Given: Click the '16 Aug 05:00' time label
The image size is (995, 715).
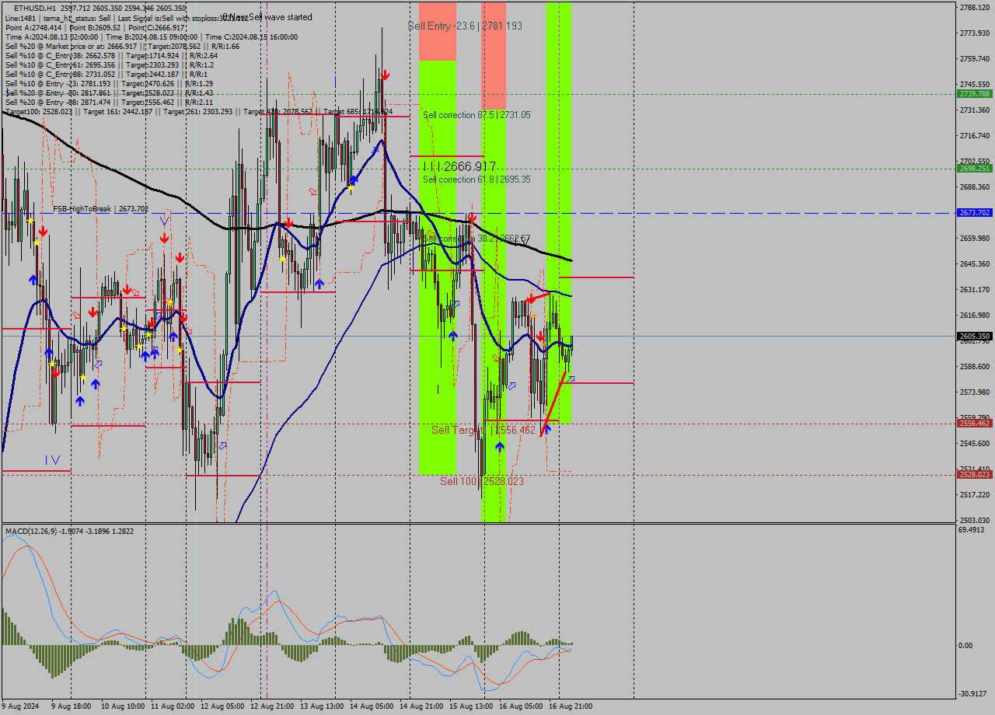Looking at the screenshot, I should pyautogui.click(x=521, y=706).
